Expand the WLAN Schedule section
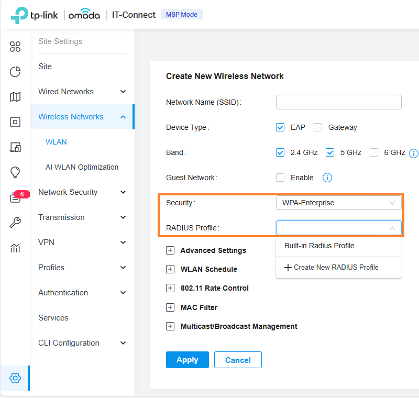 (x=170, y=269)
